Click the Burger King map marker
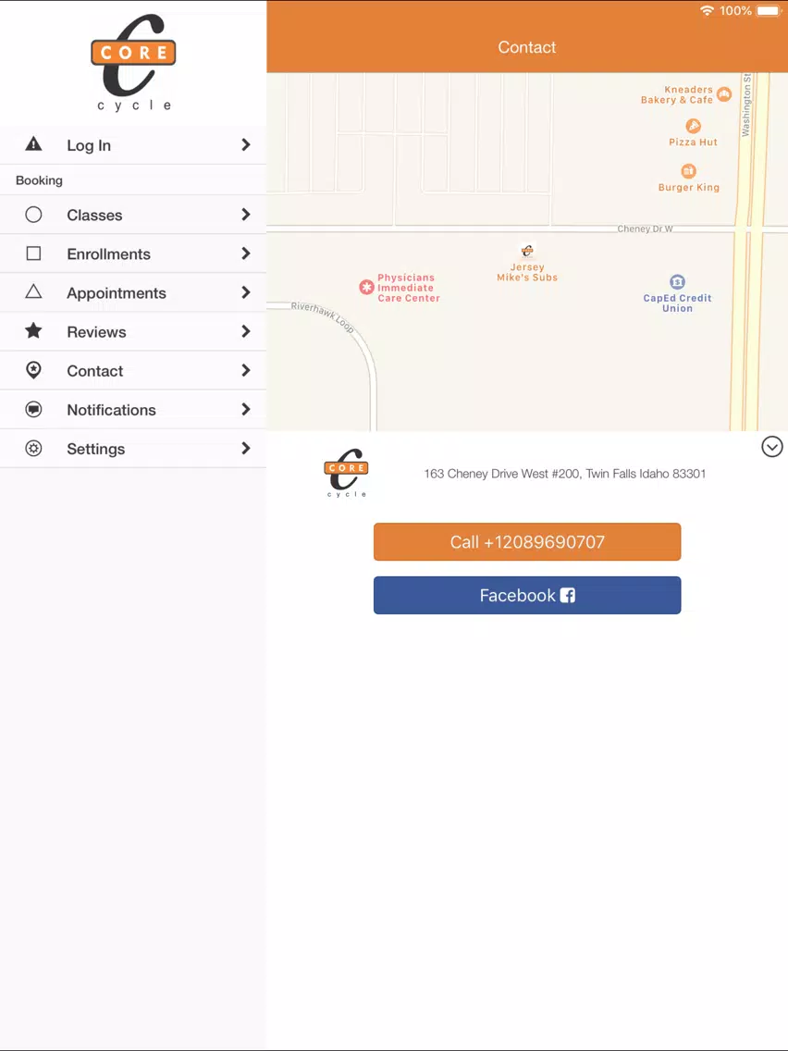 click(x=688, y=171)
